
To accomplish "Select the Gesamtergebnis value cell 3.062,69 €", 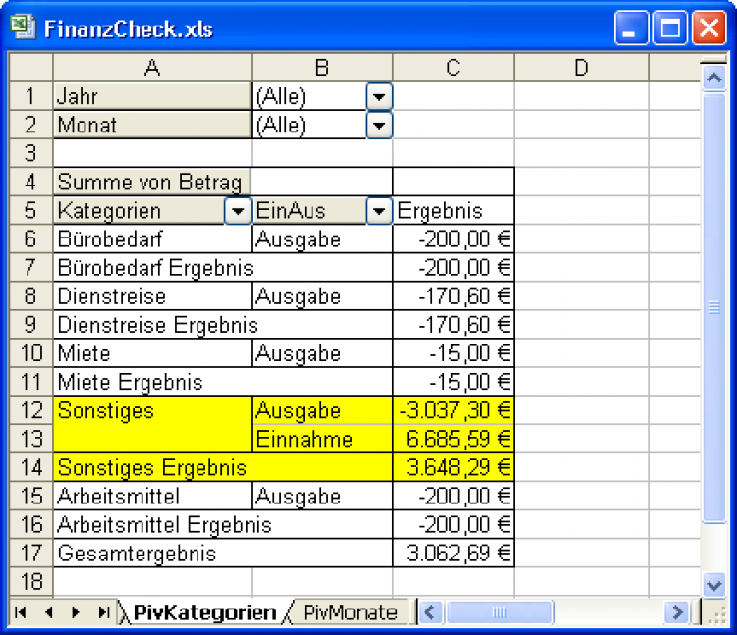I will [x=453, y=553].
